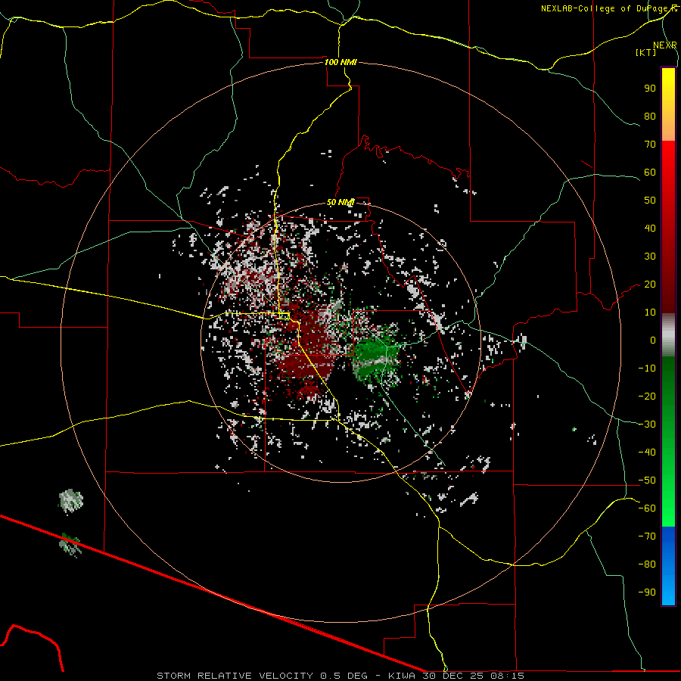Click the 0 value on velocity scale

pyautogui.click(x=653, y=340)
